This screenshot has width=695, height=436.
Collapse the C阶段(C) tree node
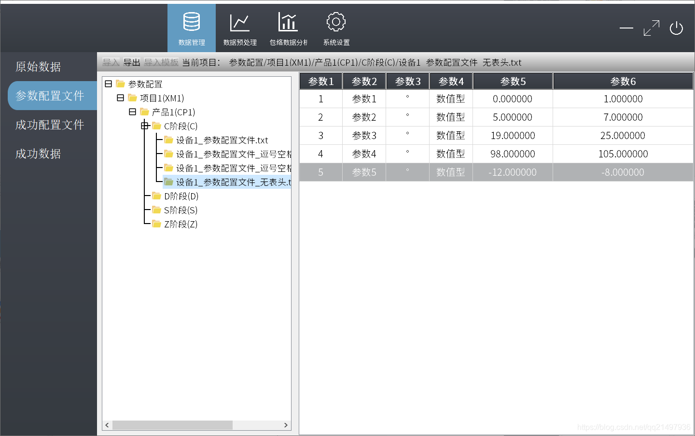tap(145, 126)
